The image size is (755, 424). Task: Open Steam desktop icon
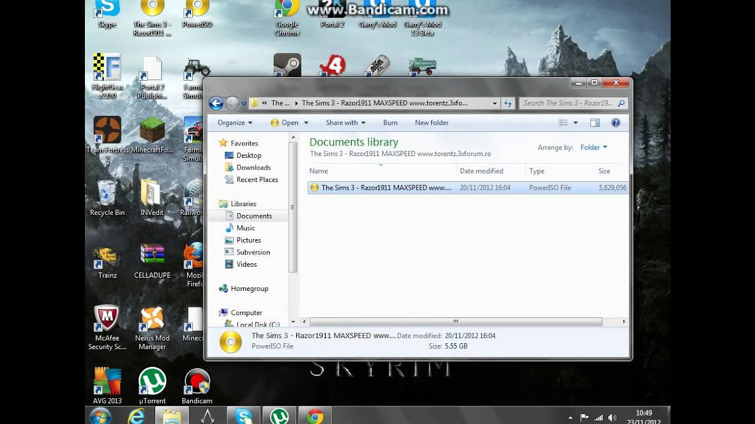pyautogui.click(x=287, y=65)
